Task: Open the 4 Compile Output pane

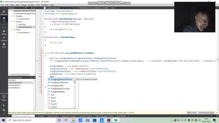Action: (85, 116)
